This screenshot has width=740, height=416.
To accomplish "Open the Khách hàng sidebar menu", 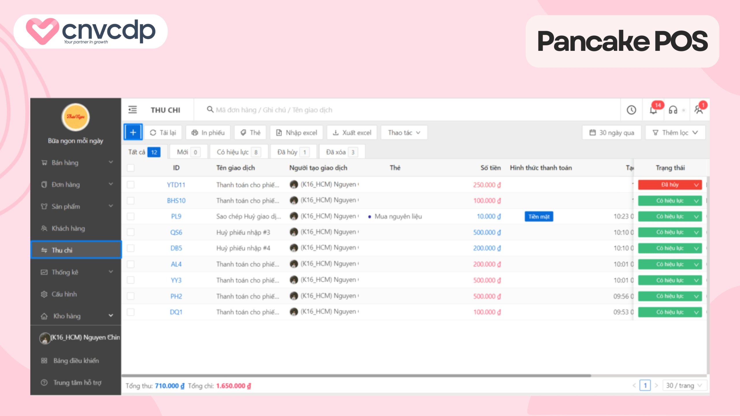I will point(68,229).
